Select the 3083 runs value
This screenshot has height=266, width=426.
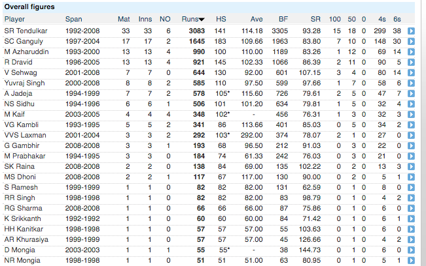(x=197, y=31)
